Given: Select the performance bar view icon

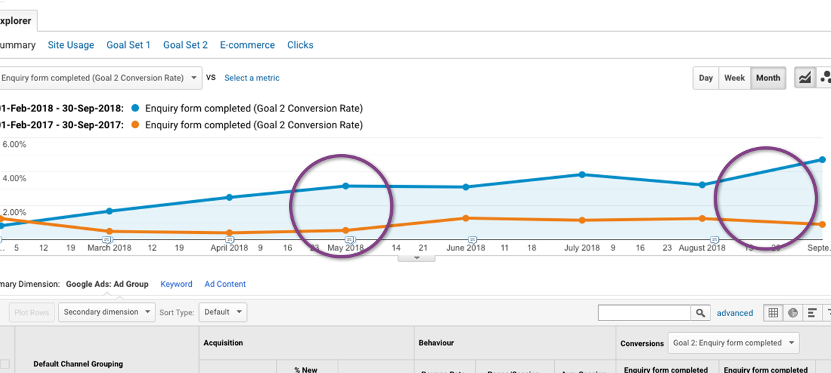Looking at the screenshot, I should tap(812, 313).
